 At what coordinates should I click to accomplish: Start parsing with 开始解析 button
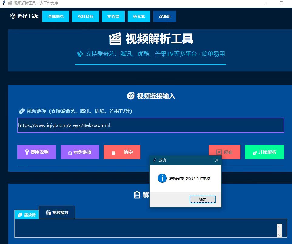click(264, 152)
